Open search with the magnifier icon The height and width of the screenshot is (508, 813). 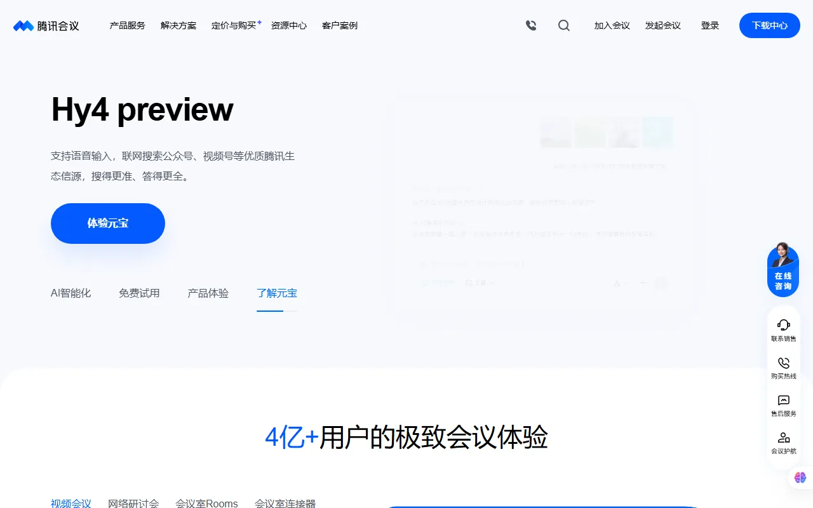click(564, 25)
